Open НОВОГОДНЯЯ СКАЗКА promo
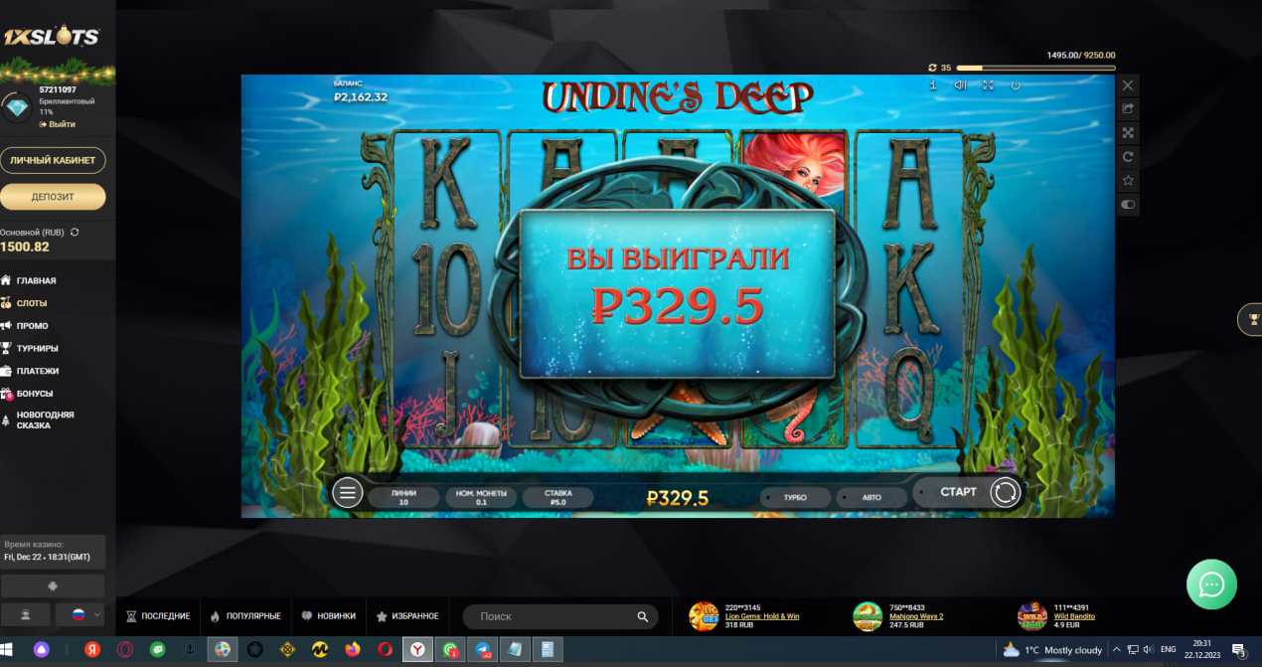The height and width of the screenshot is (667, 1262). click(x=45, y=420)
